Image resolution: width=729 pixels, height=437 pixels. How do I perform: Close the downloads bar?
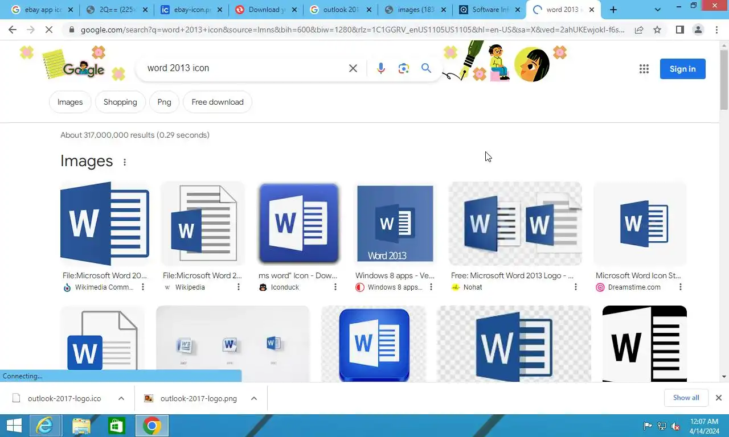point(719,398)
